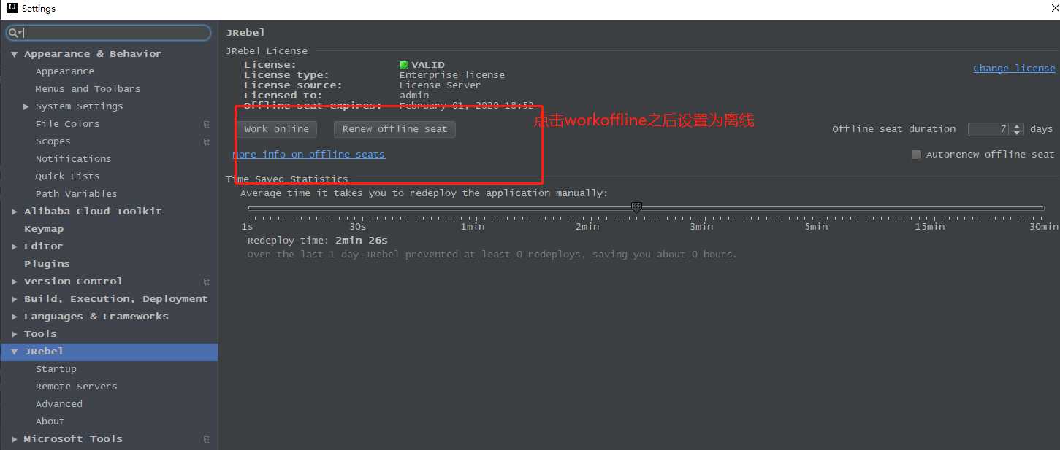The height and width of the screenshot is (450, 1060).
Task: Open Menus and Toolbars settings
Action: pyautogui.click(x=88, y=89)
